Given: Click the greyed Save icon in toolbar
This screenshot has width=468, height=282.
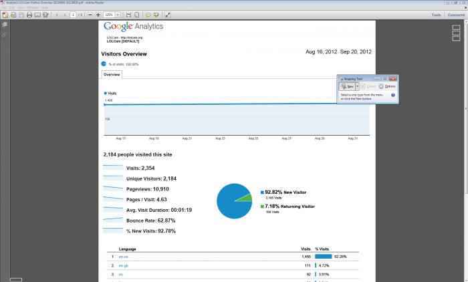Looking at the screenshot, I should 21,15.
